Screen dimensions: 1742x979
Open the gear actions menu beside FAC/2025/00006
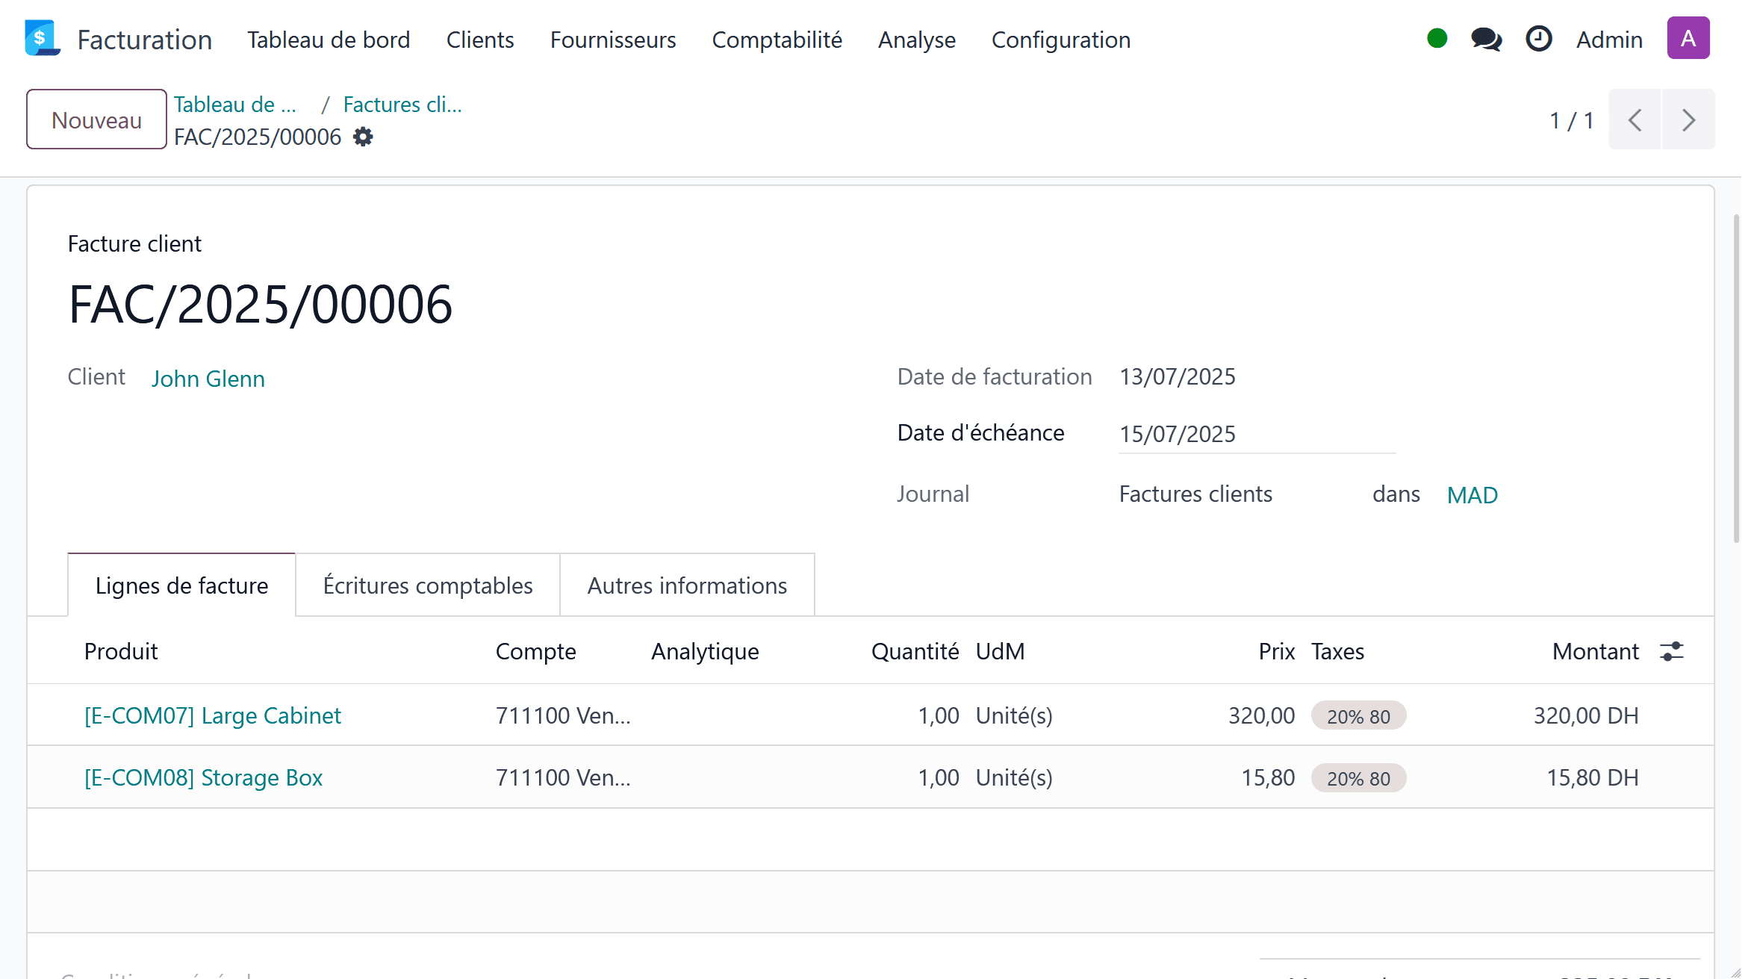click(x=363, y=137)
